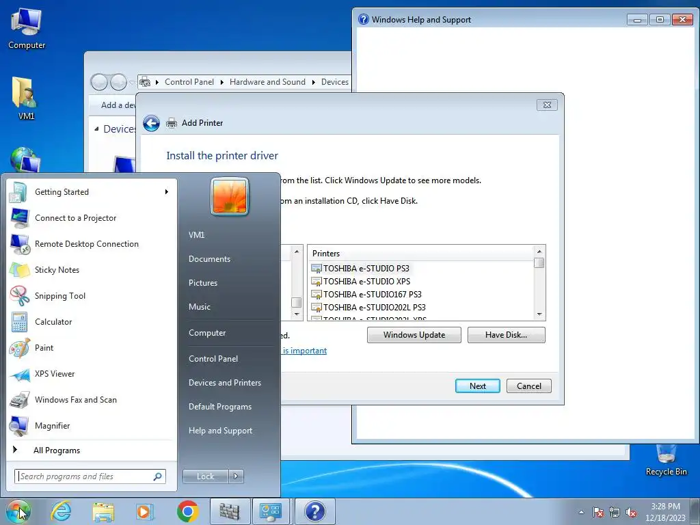Click the user account picture
Screen dimensions: 700x525
[x=230, y=196]
